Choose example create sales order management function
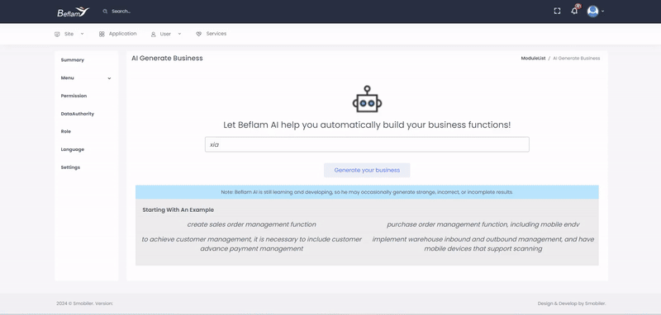Screen dimensions: 661x315 (252, 224)
